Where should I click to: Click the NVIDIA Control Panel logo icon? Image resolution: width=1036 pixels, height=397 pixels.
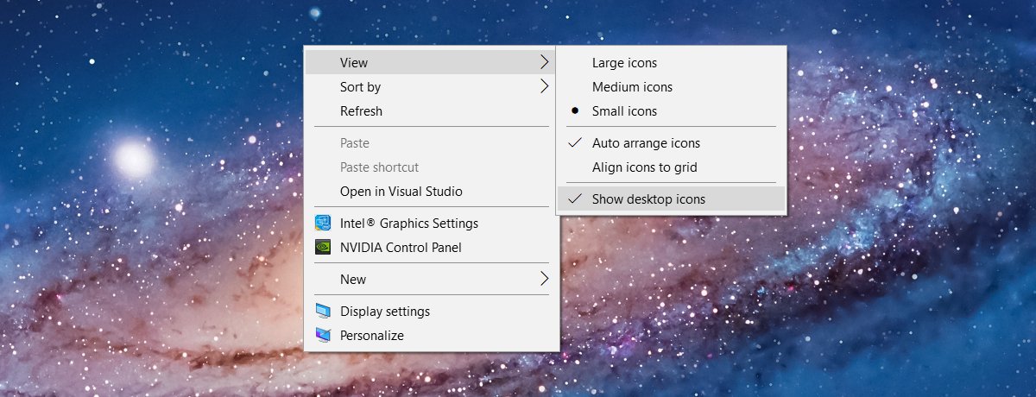point(323,247)
